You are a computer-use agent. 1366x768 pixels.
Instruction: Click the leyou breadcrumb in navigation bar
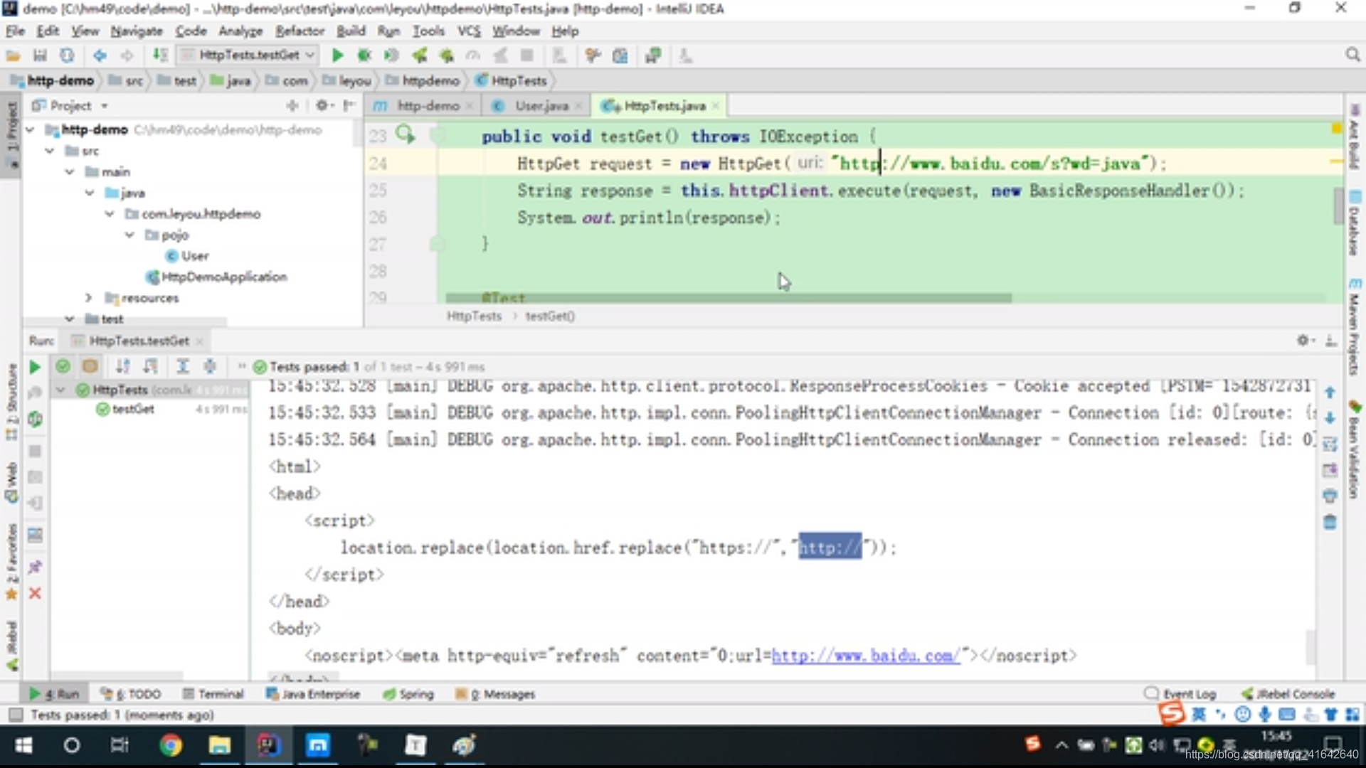click(347, 80)
